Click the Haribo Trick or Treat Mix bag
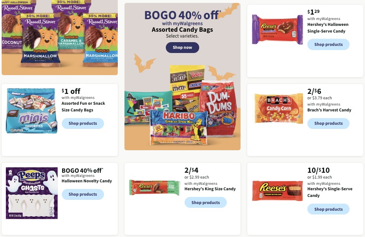Screen dimensions: 365x237 point(179,127)
